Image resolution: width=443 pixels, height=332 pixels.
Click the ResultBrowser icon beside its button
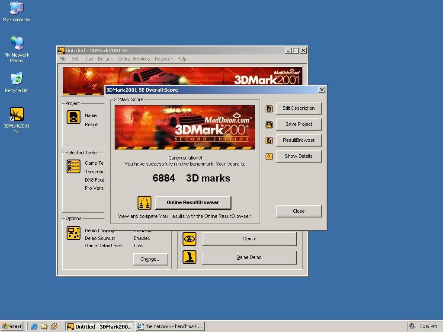coord(269,140)
